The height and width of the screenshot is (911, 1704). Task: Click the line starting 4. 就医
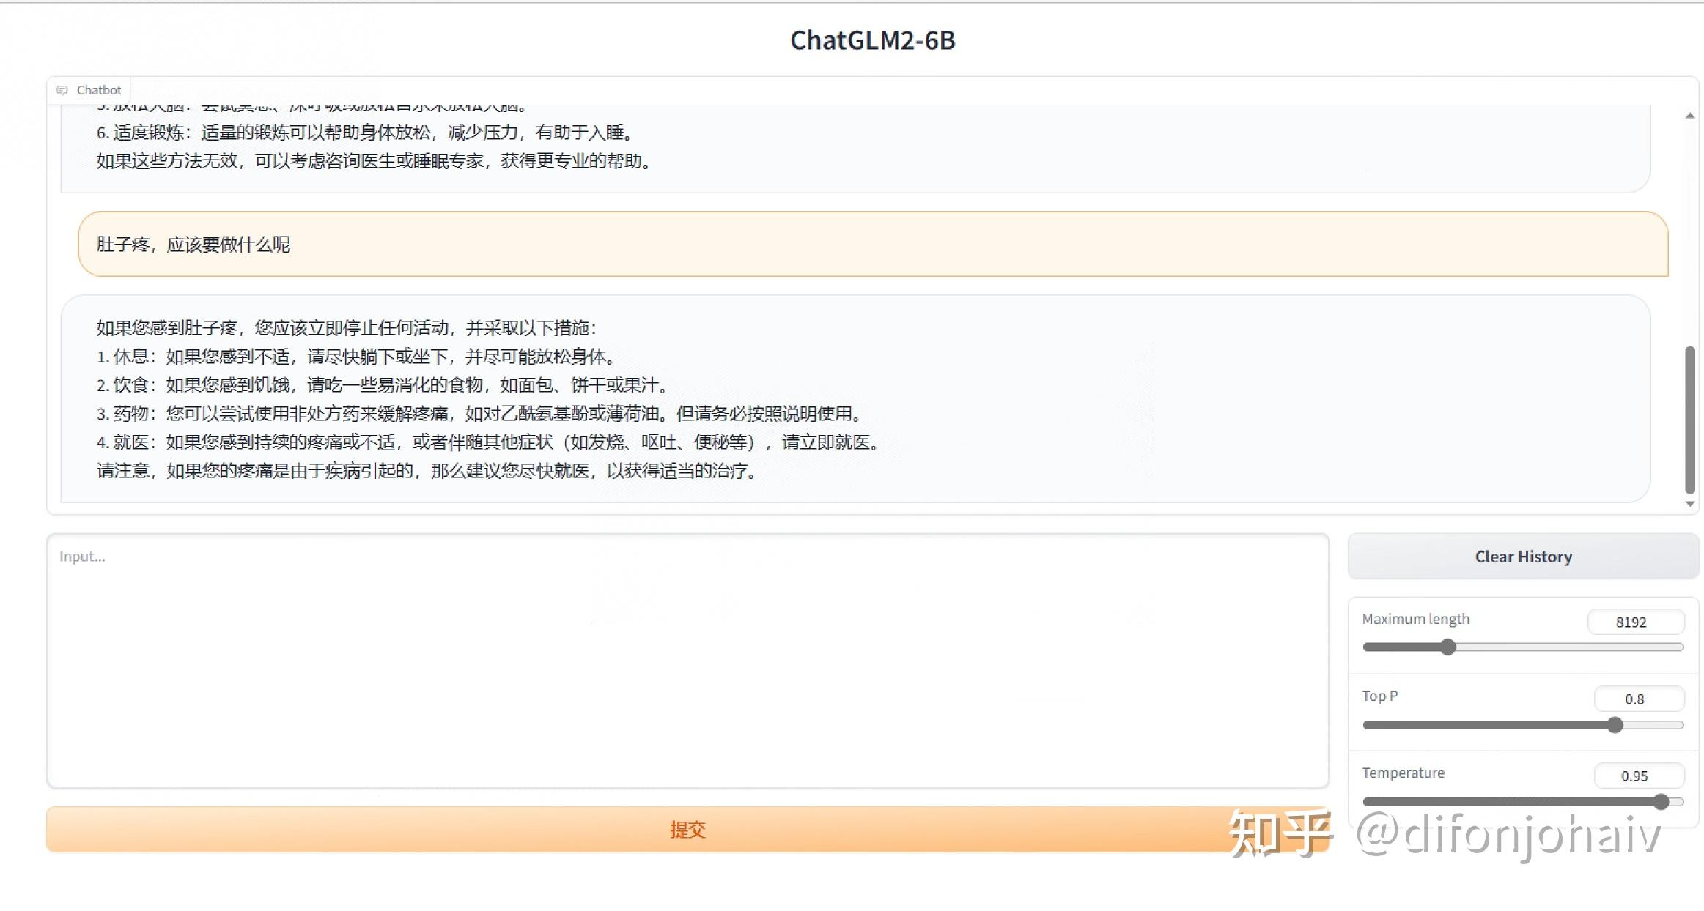point(490,442)
